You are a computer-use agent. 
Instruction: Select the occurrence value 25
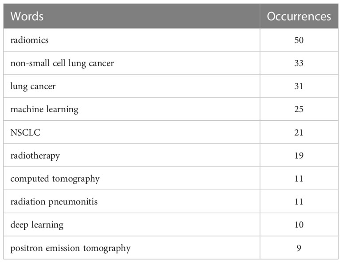pos(299,109)
